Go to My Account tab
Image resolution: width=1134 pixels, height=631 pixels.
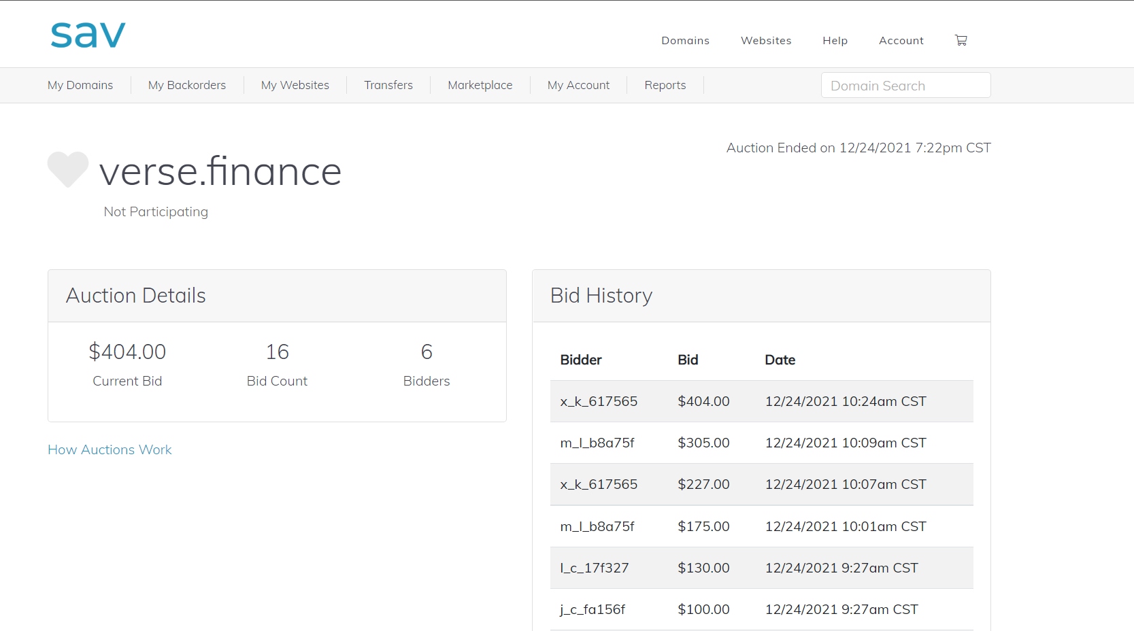[578, 85]
